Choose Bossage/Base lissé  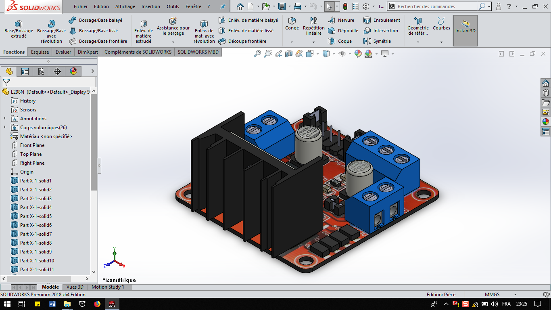[x=94, y=31]
